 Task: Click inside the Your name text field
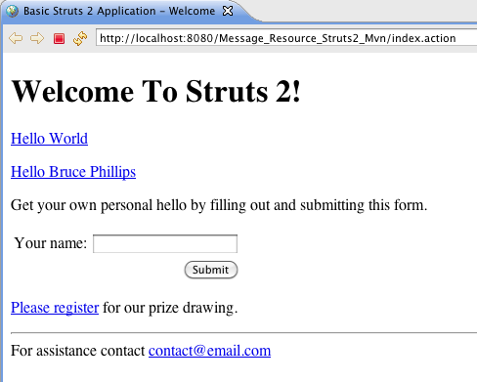[165, 243]
